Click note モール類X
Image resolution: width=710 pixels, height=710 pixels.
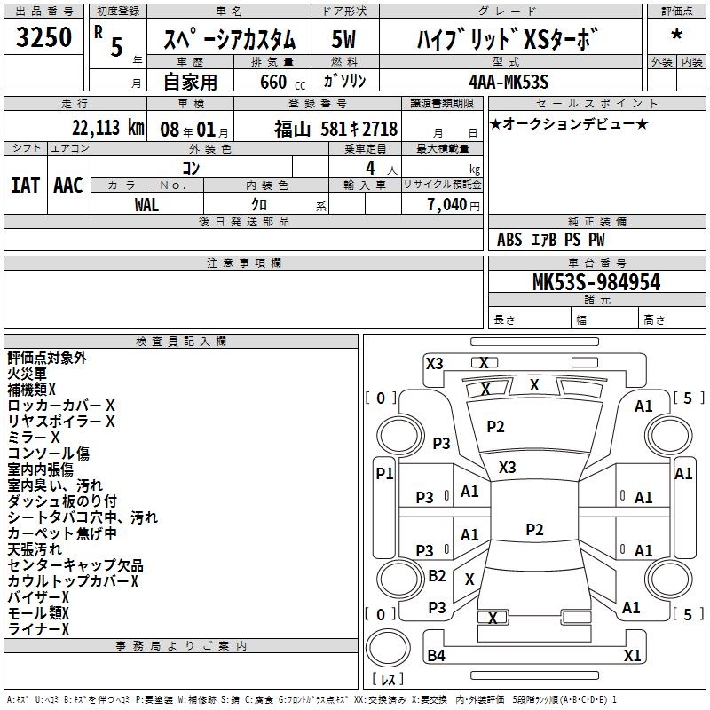[38, 613]
